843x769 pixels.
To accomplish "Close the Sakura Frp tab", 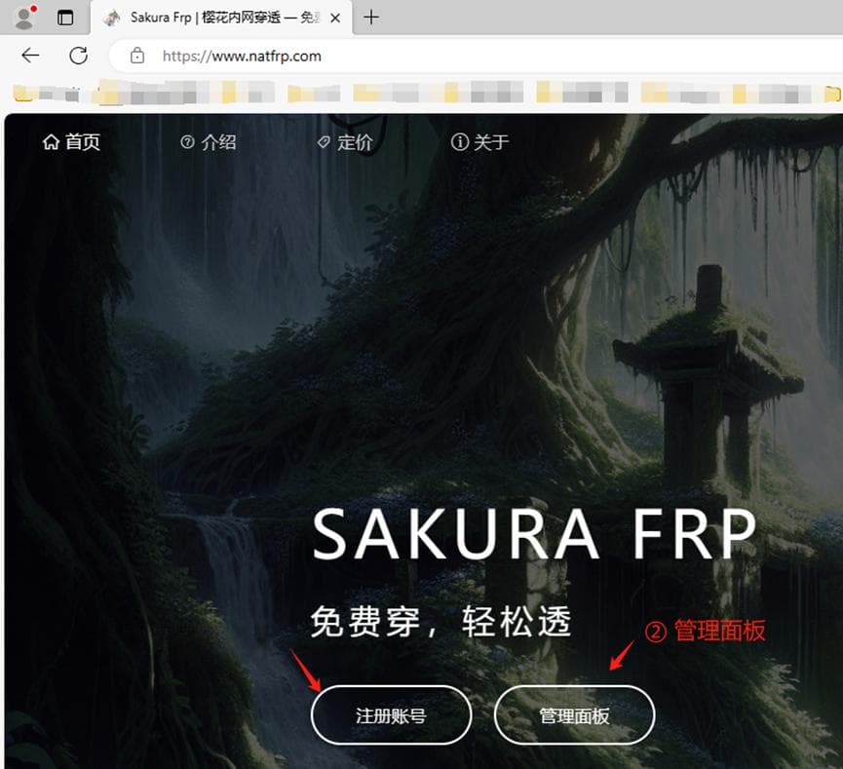I will click(335, 19).
